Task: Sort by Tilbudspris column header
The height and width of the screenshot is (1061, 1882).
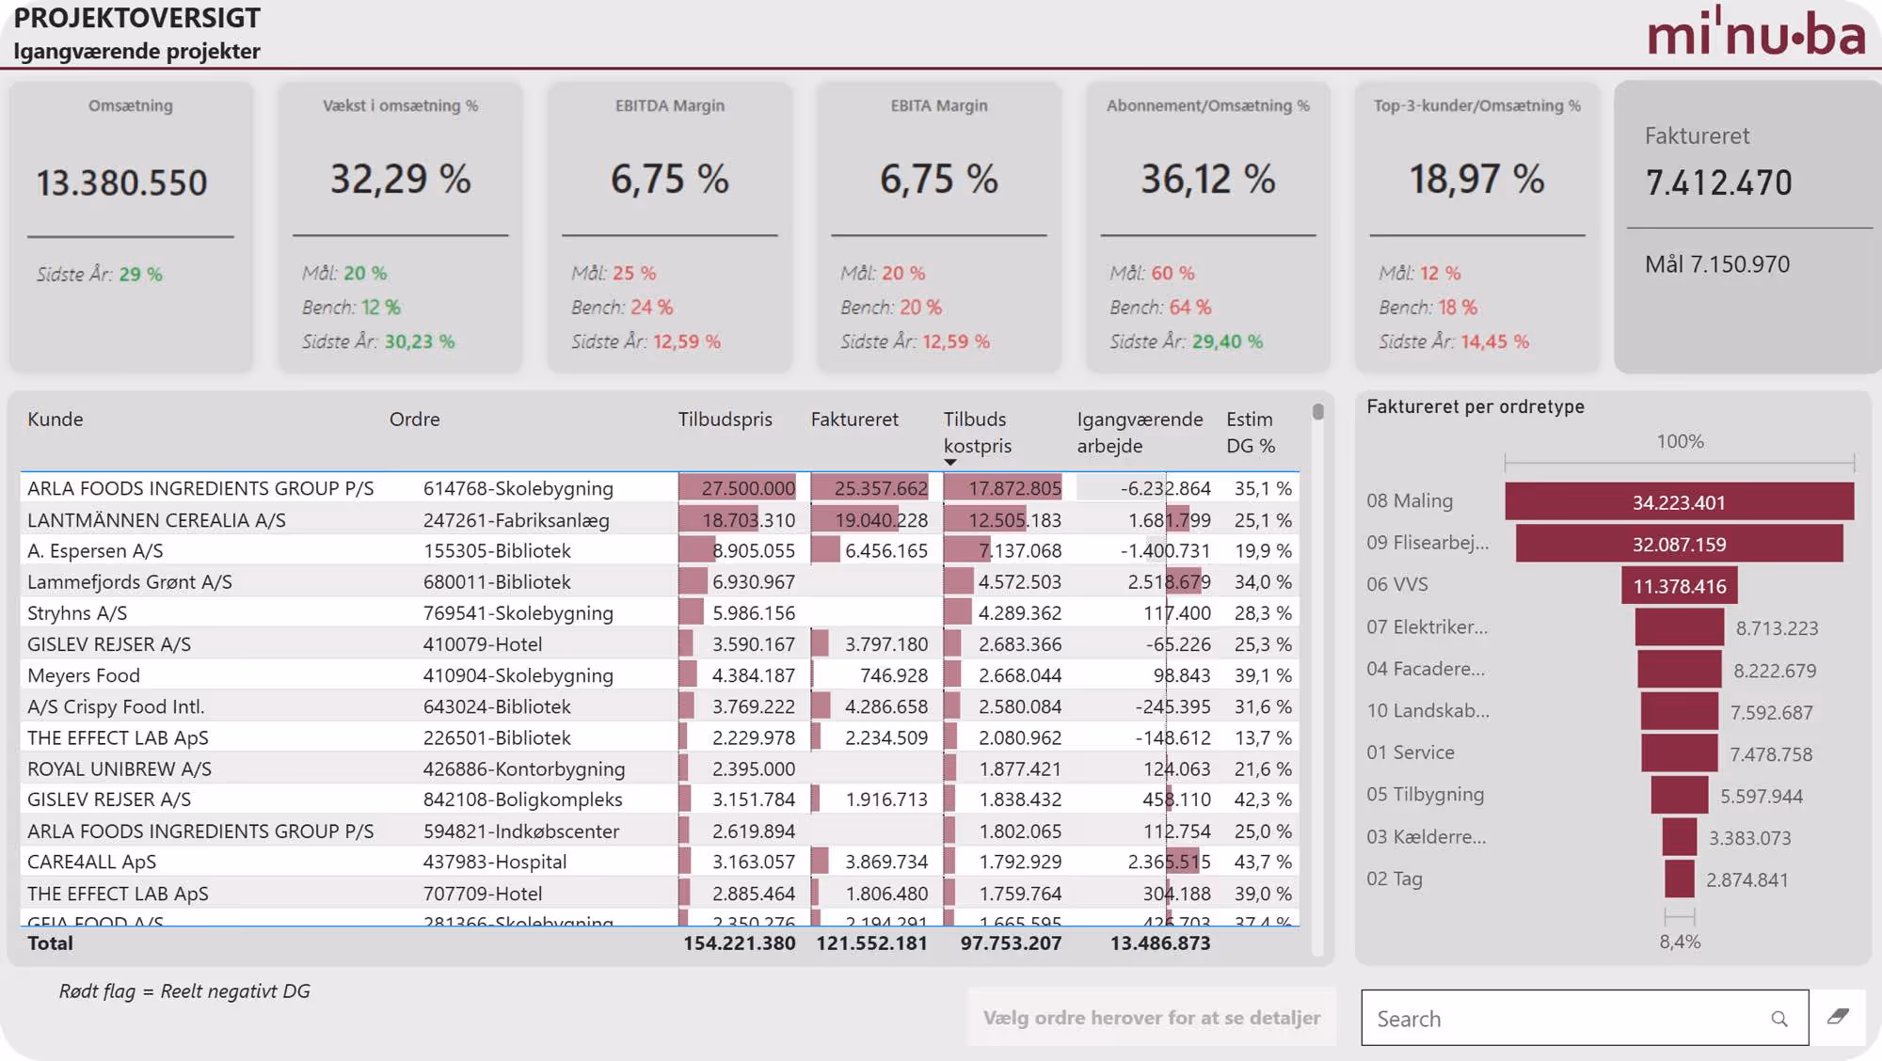Action: pos(725,420)
